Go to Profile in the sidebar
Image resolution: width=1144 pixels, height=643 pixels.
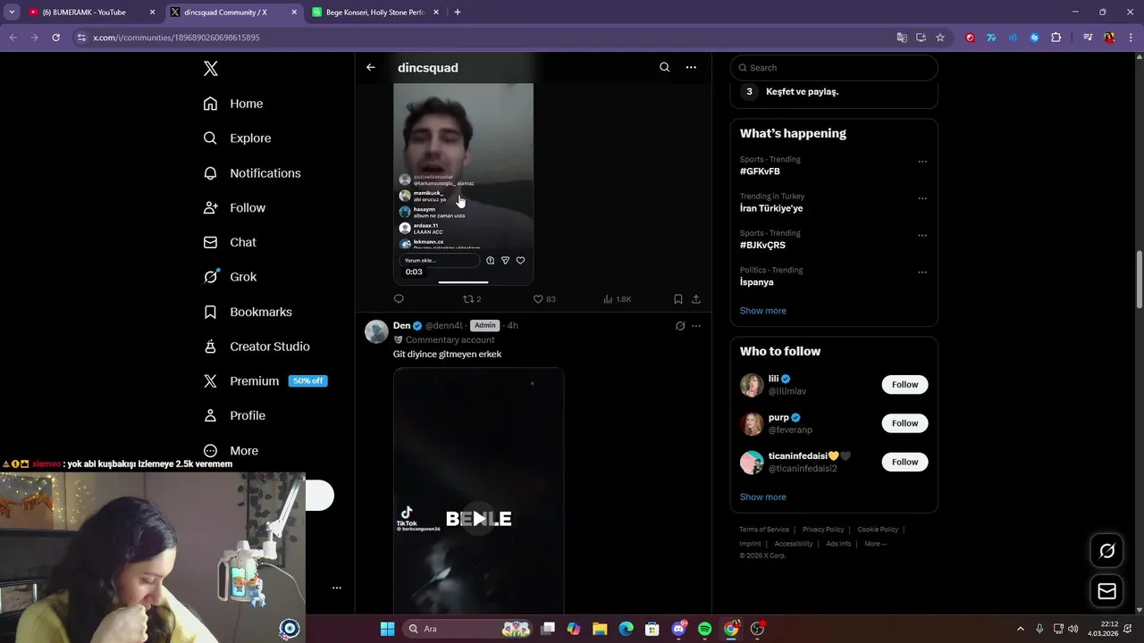point(234,416)
